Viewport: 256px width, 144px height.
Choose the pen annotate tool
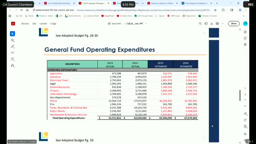click(x=12, y=46)
